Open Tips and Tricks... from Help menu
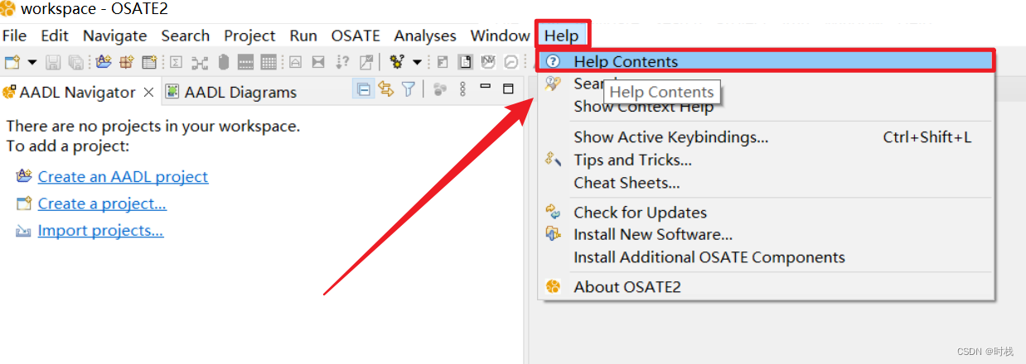The width and height of the screenshot is (1026, 364). pos(766,160)
